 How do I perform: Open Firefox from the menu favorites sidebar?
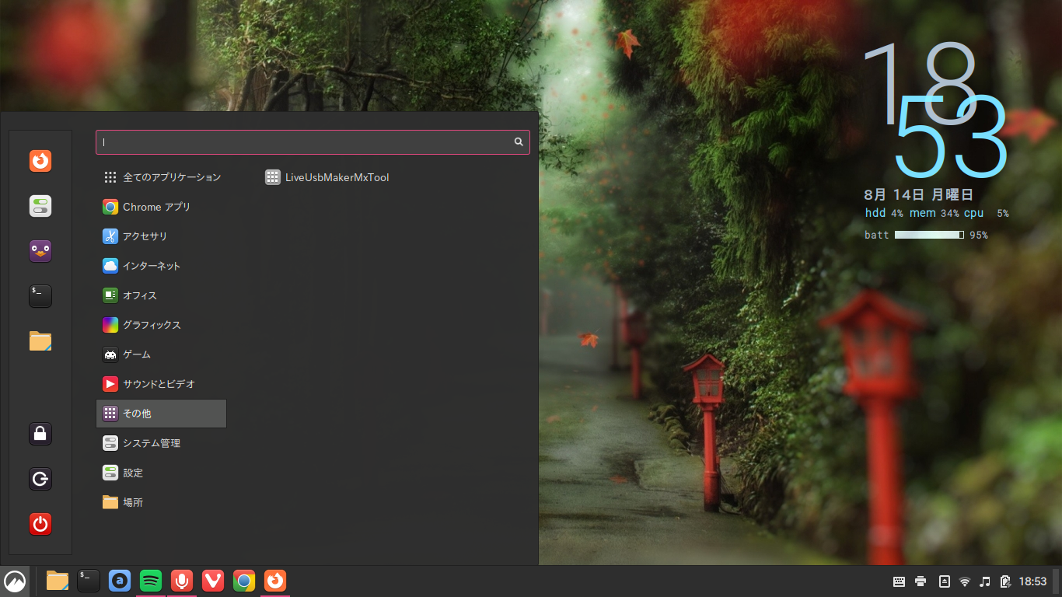40,161
